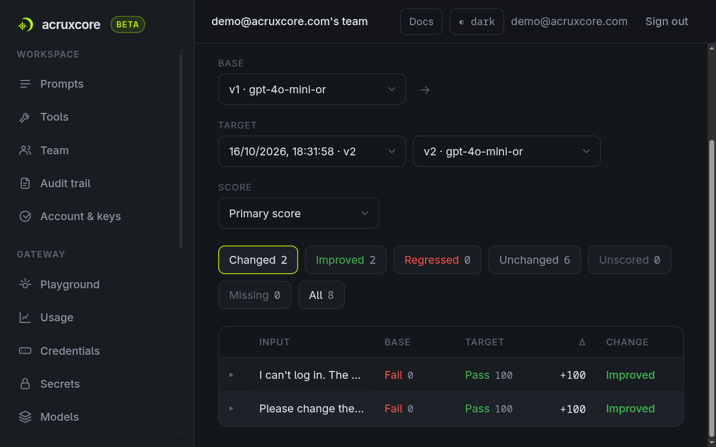This screenshot has width=716, height=447.
Task: Open the Primary score dropdown
Action: [x=299, y=213]
